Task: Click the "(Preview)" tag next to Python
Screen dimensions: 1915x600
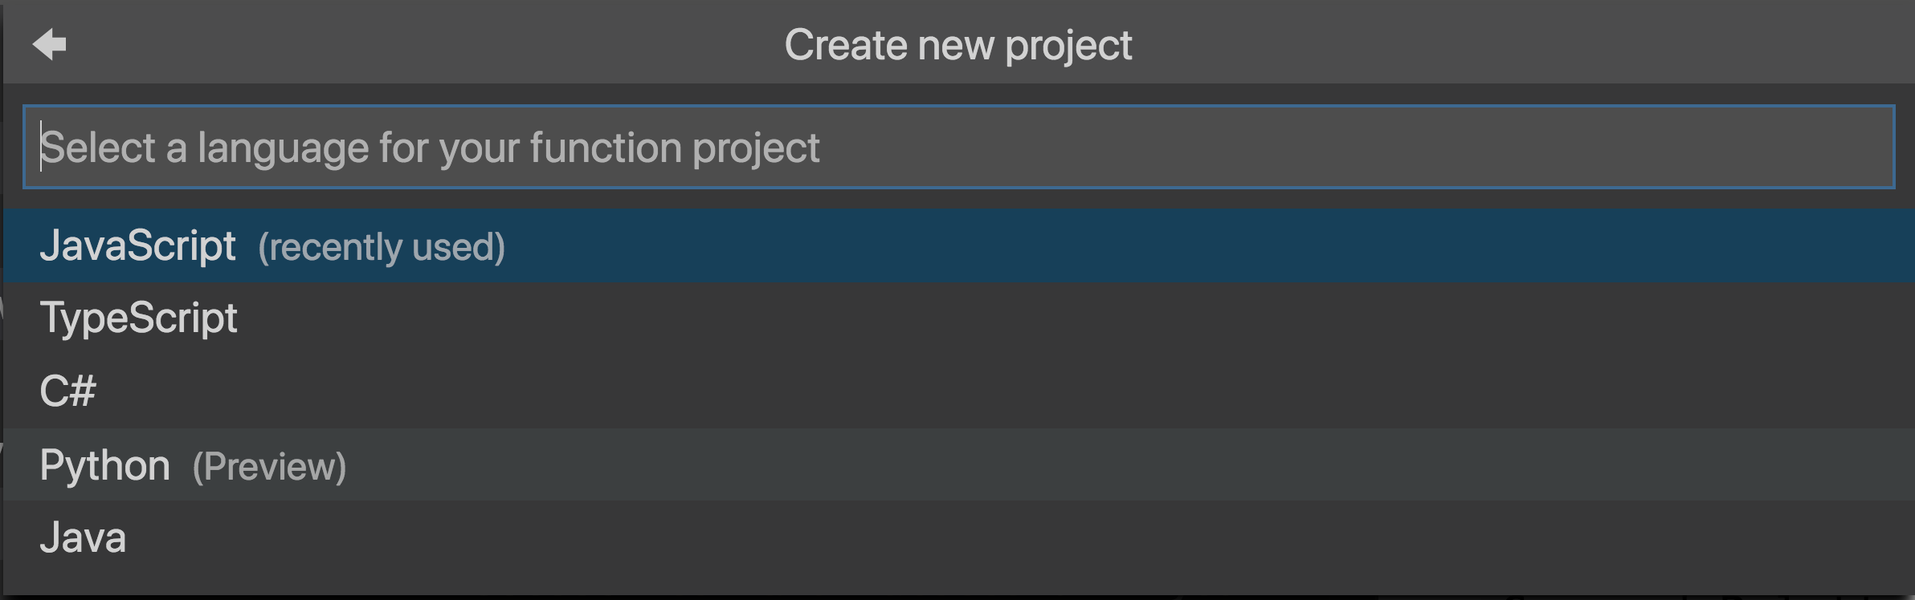Action: (x=269, y=467)
